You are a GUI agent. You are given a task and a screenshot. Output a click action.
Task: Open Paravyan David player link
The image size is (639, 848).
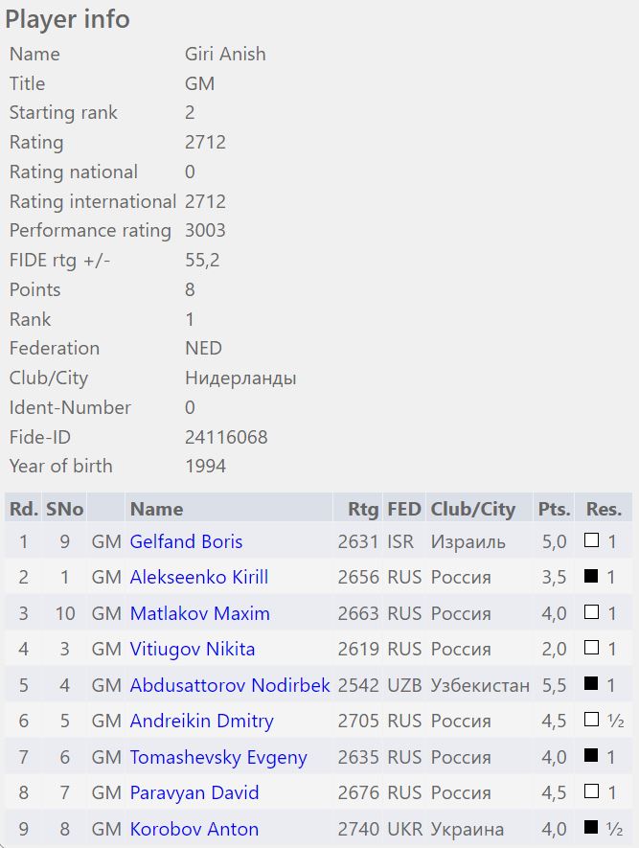tap(194, 792)
